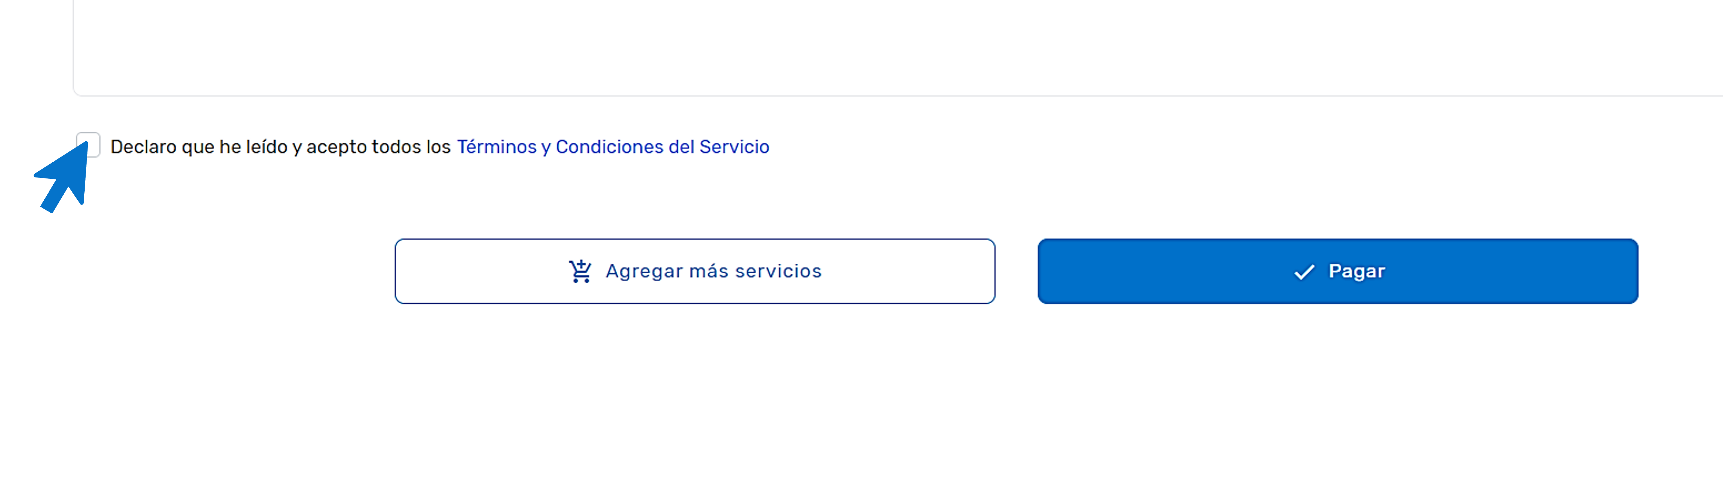Screen dimensions: 1723x486
Task: Click the word 'Términos' in the blue link
Action: [x=496, y=147]
